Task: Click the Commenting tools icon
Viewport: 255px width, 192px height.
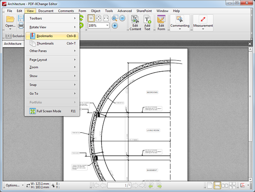Action: point(180,19)
